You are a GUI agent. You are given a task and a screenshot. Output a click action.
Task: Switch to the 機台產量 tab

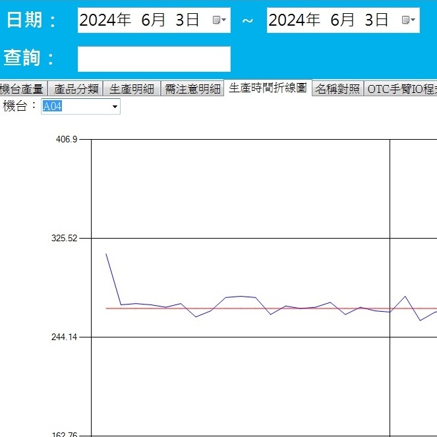[22, 90]
